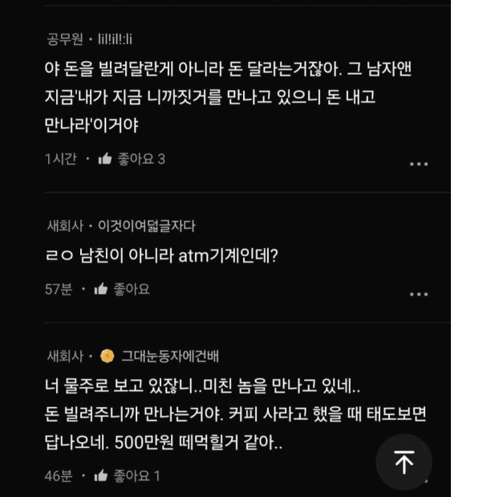Select the comment text starting '야 돈을 빌려달란게'
483x497 pixels.
click(228, 96)
